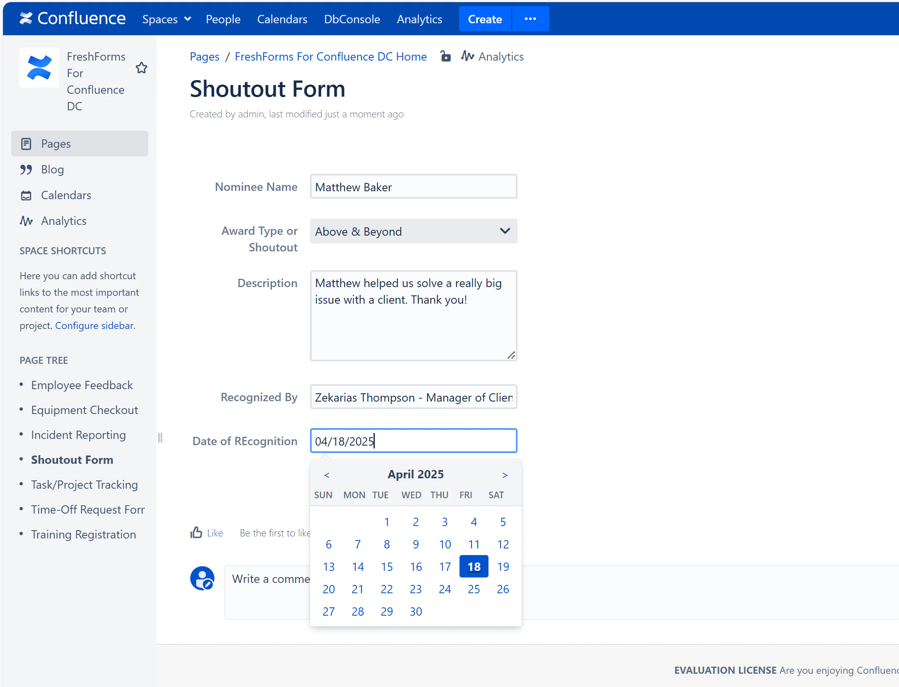Image resolution: width=899 pixels, height=687 pixels.
Task: Go to the next month in the calendar
Action: 505,475
